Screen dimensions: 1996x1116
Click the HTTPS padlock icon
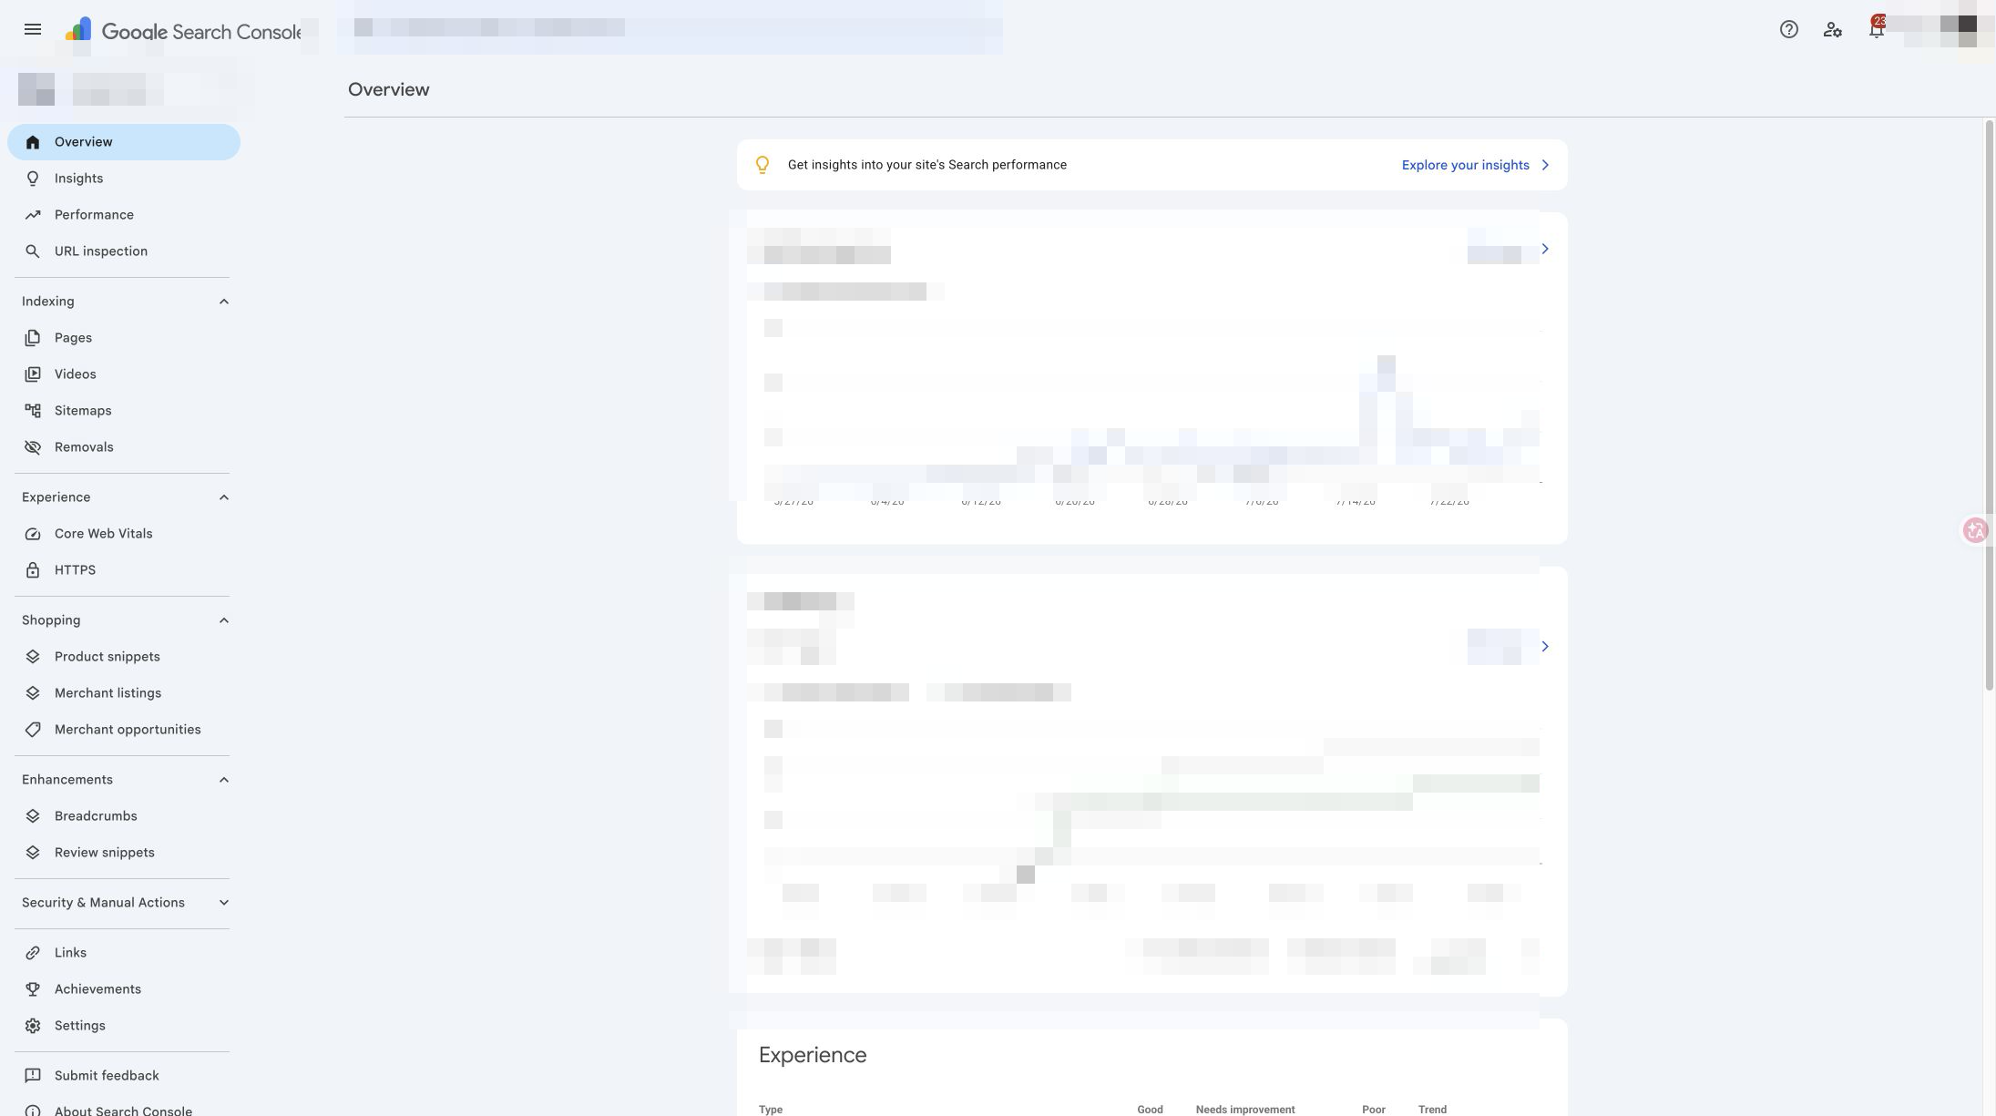(33, 570)
